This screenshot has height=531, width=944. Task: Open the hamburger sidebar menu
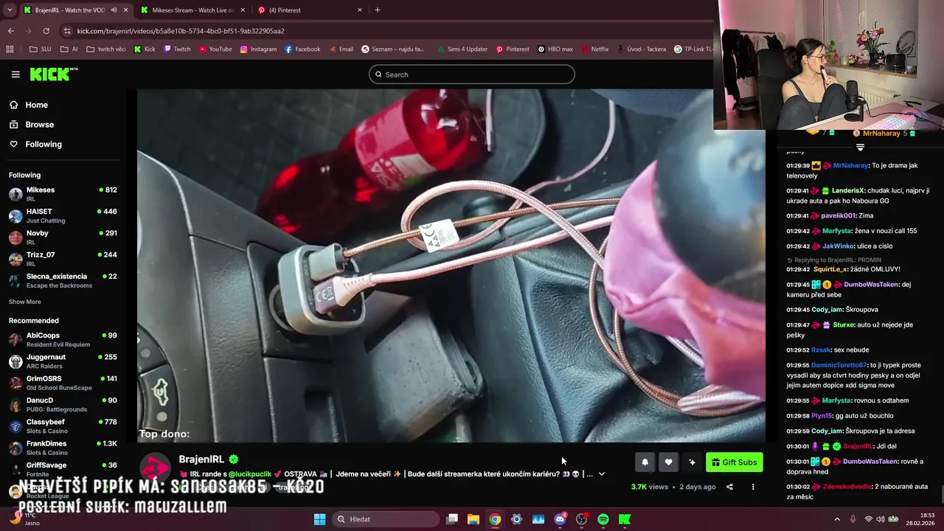pos(15,74)
